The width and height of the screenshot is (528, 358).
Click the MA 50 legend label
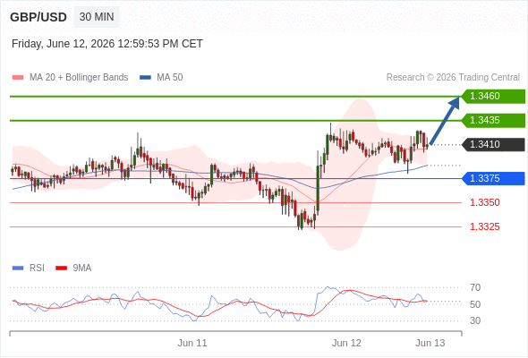[x=170, y=78]
